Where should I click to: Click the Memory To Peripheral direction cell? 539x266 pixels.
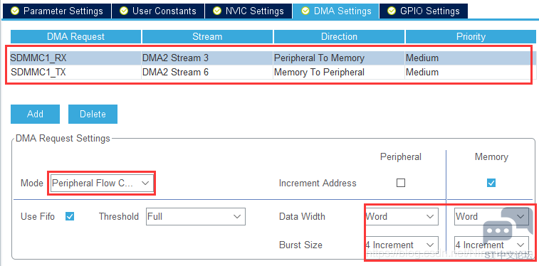pyautogui.click(x=339, y=73)
